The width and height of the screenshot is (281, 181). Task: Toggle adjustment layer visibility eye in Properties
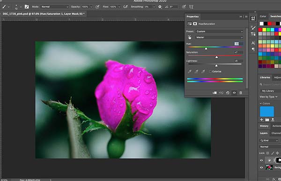coord(234,93)
